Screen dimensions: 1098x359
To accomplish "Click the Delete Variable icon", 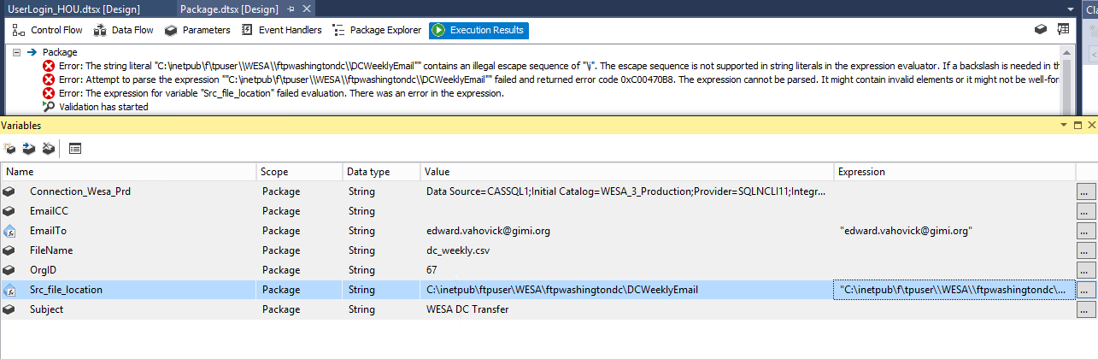I will [x=49, y=148].
